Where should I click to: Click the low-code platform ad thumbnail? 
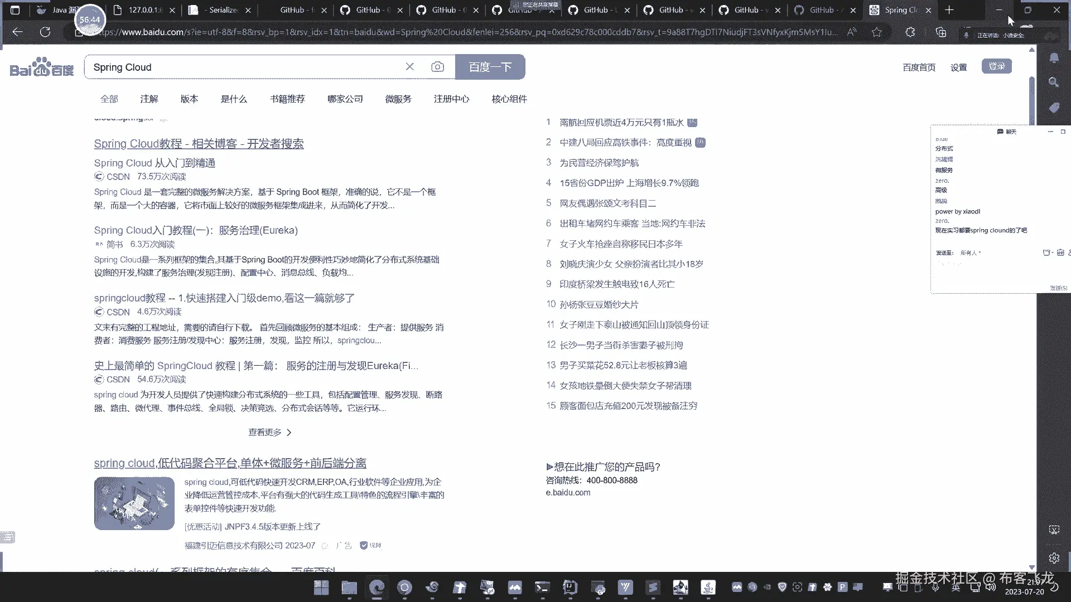pos(134,503)
